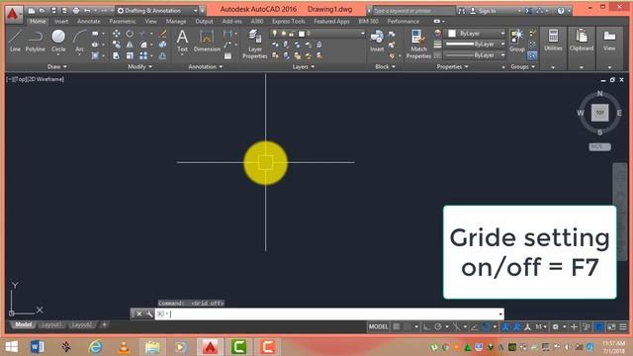
Task: Click the Erase tool icon
Action: tap(162, 34)
